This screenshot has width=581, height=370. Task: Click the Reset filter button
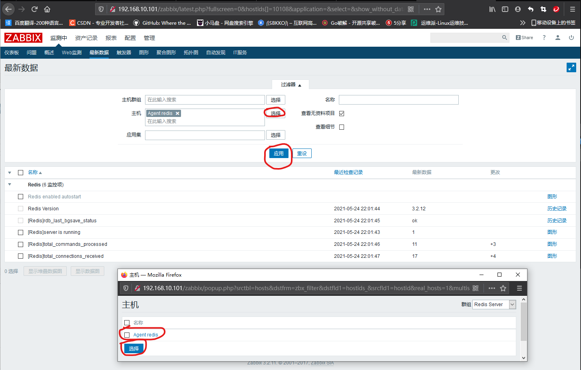[x=302, y=153]
